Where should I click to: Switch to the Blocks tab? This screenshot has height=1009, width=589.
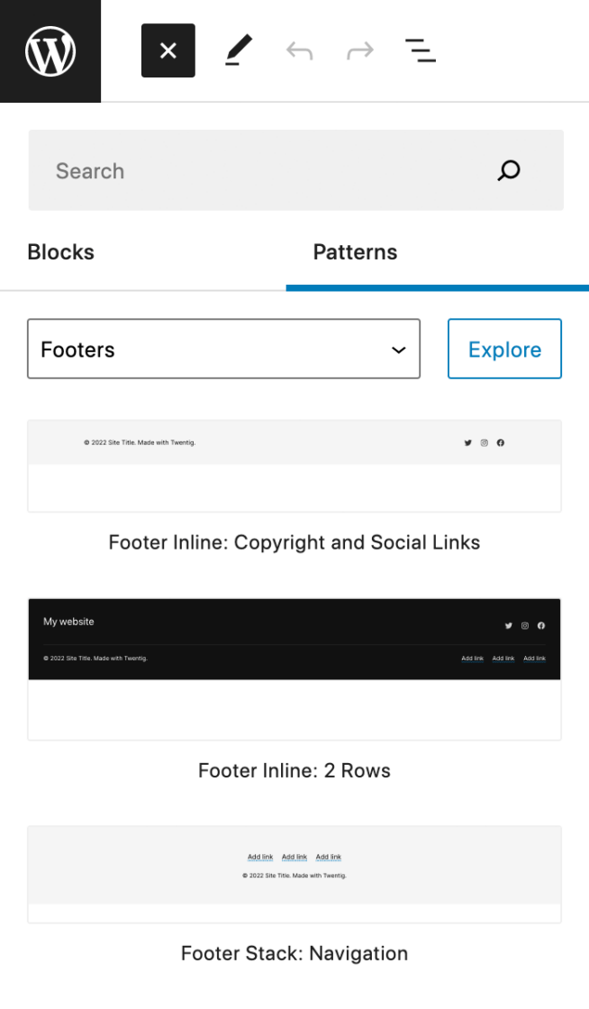60,252
